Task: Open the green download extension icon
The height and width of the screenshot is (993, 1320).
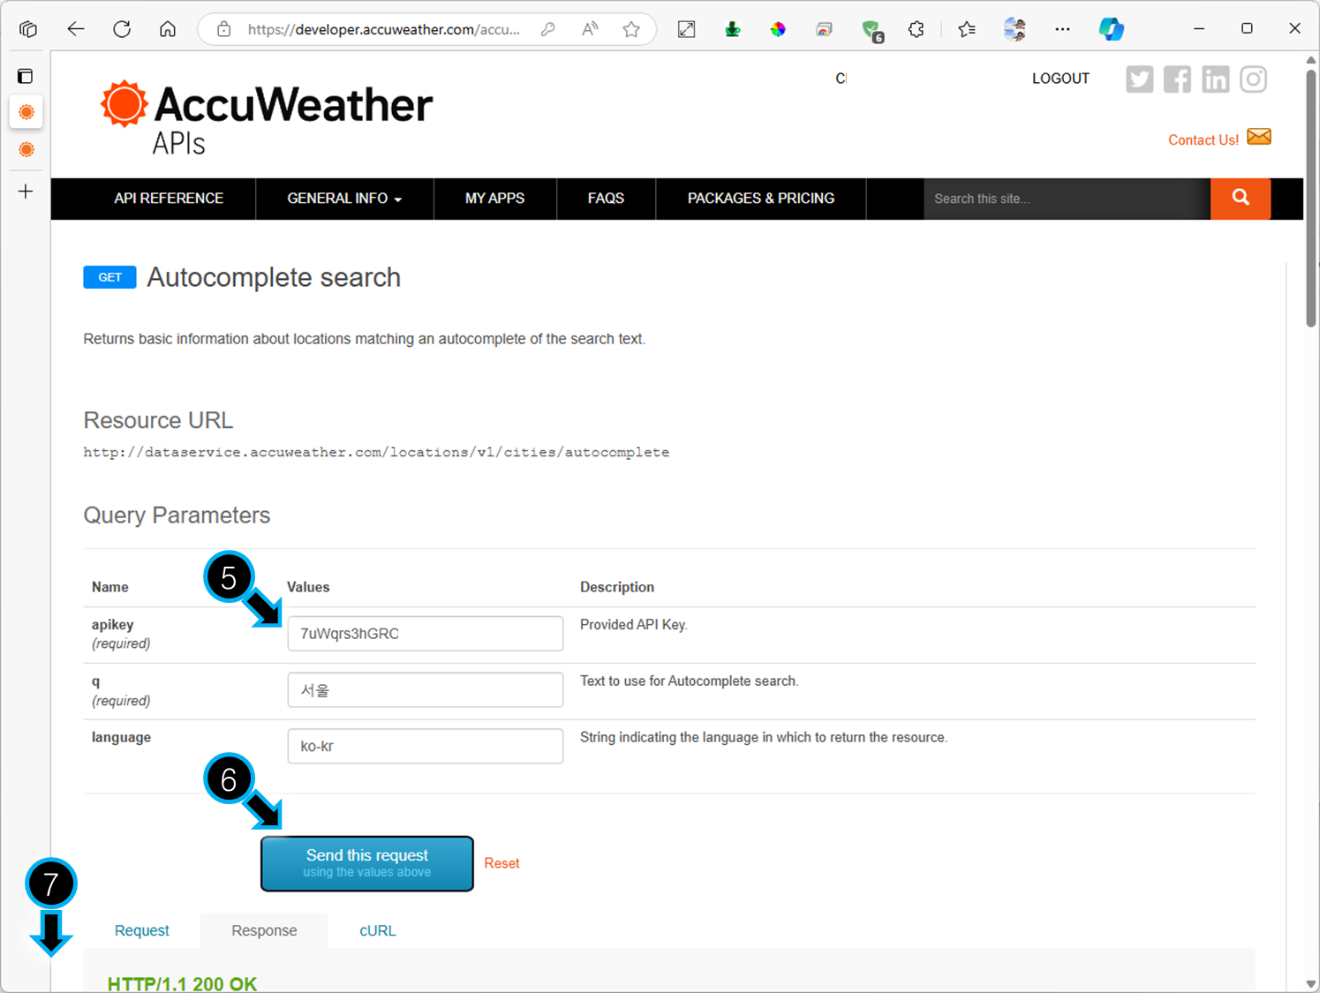Action: (x=733, y=29)
